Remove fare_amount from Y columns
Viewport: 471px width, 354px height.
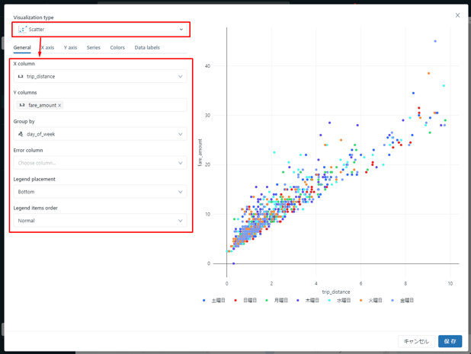[60, 106]
